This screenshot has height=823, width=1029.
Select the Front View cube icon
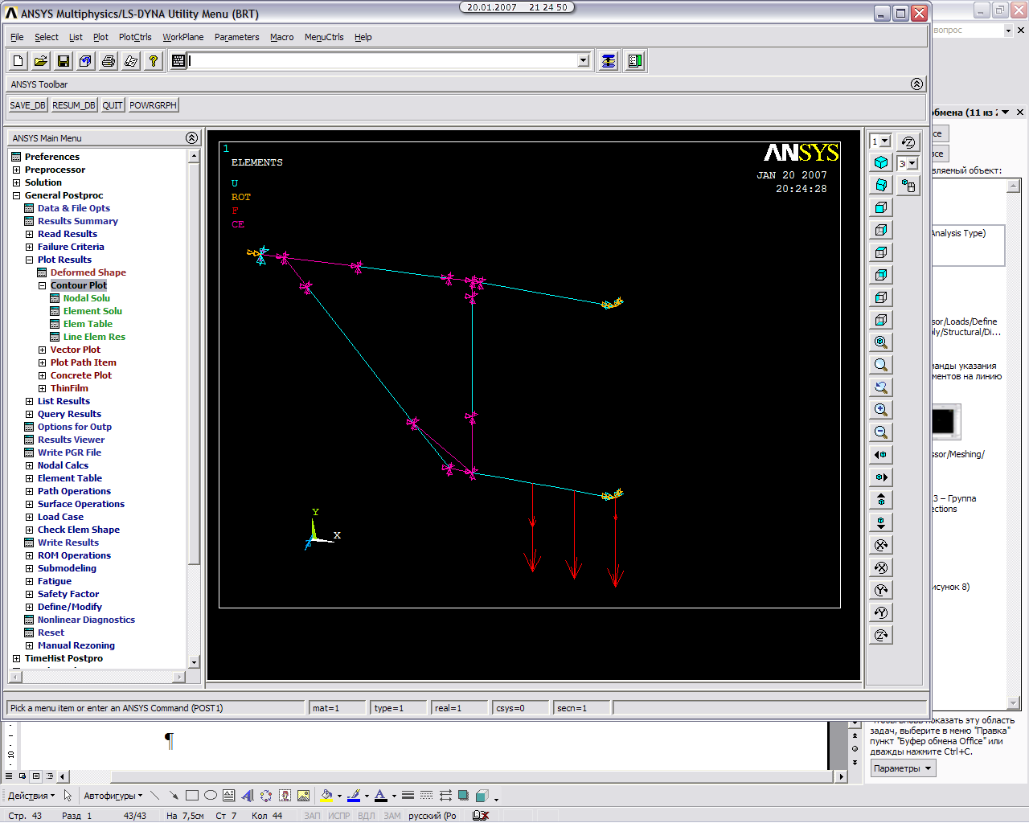881,207
